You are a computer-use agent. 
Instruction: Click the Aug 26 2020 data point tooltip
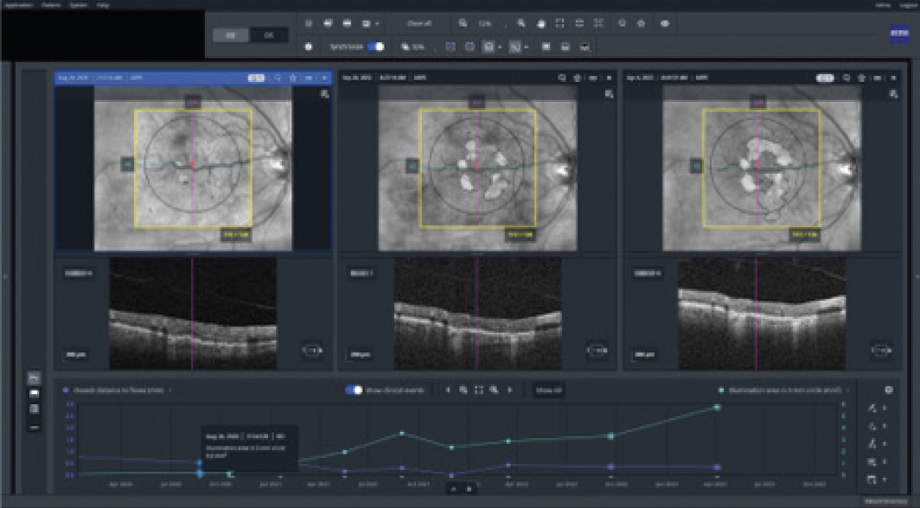(x=248, y=448)
